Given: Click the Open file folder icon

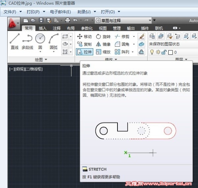Looking at the screenshot, I should (x=33, y=20).
